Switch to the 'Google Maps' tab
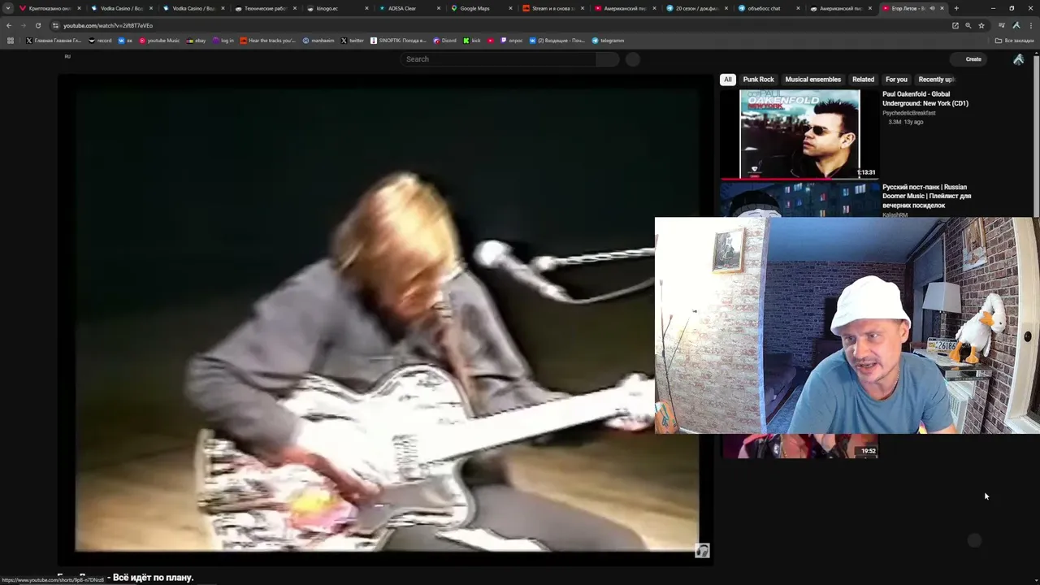The image size is (1040, 585). (x=480, y=8)
